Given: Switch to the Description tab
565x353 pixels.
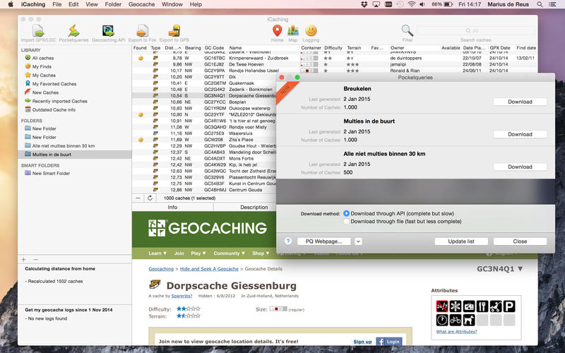Looking at the screenshot, I should click(x=254, y=207).
